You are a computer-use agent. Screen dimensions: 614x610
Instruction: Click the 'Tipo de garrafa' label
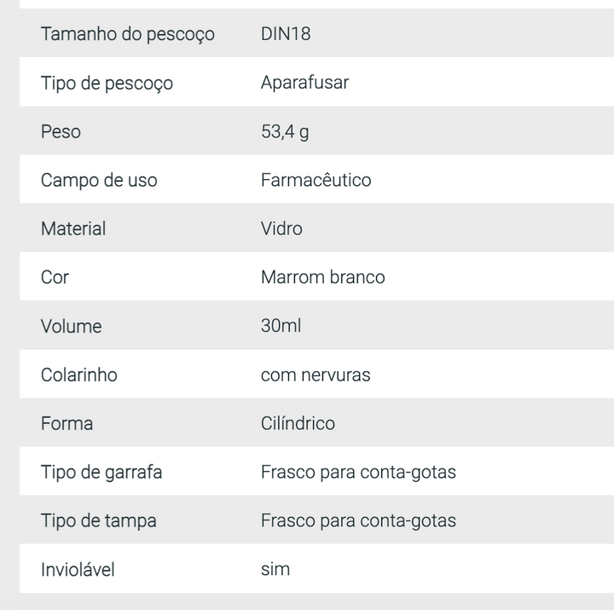(101, 473)
